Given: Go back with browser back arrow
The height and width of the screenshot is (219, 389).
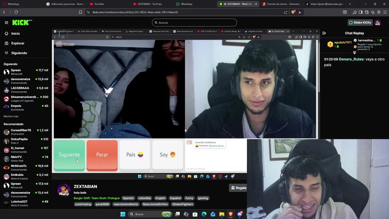Looking at the screenshot, I should pos(4,12).
